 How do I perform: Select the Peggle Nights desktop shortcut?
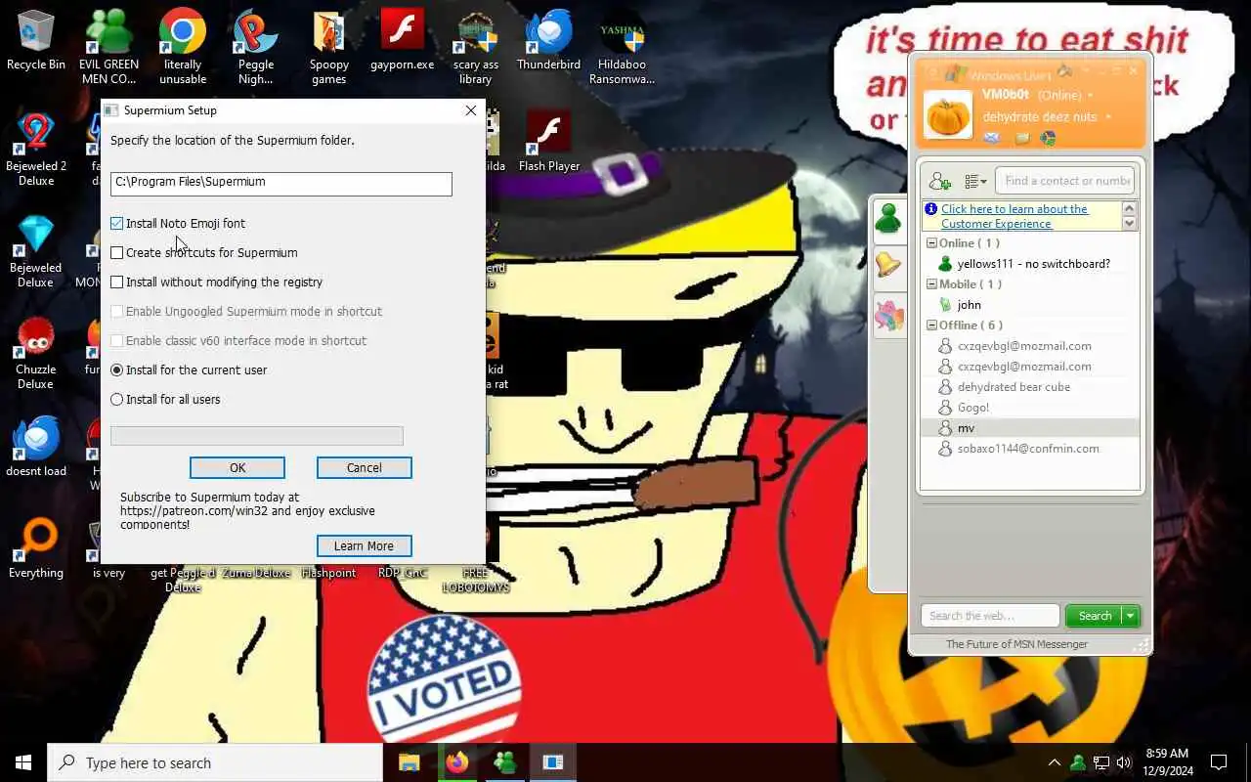[x=256, y=47]
